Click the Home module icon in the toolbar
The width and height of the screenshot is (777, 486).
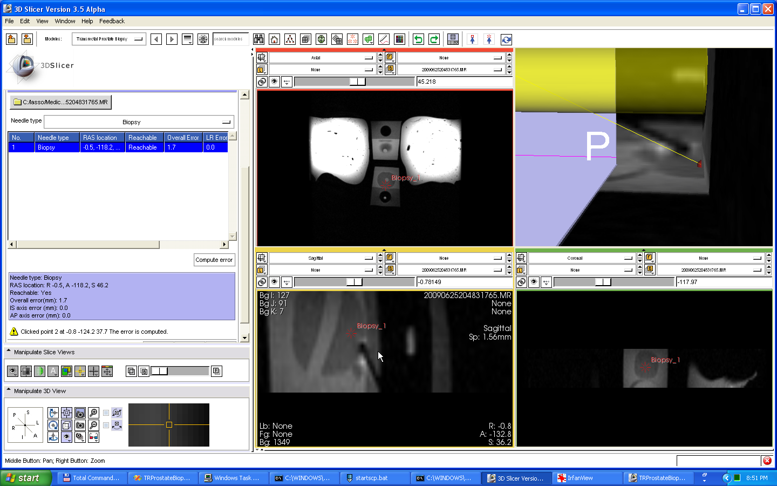275,39
